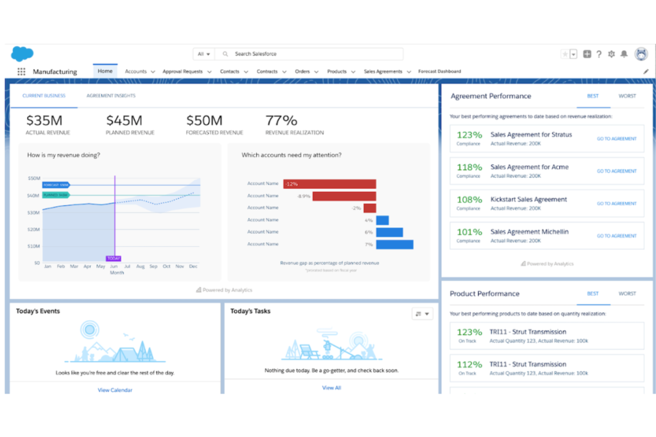The image size is (656, 437).
Task: Click the global create plus icon
Action: click(587, 54)
